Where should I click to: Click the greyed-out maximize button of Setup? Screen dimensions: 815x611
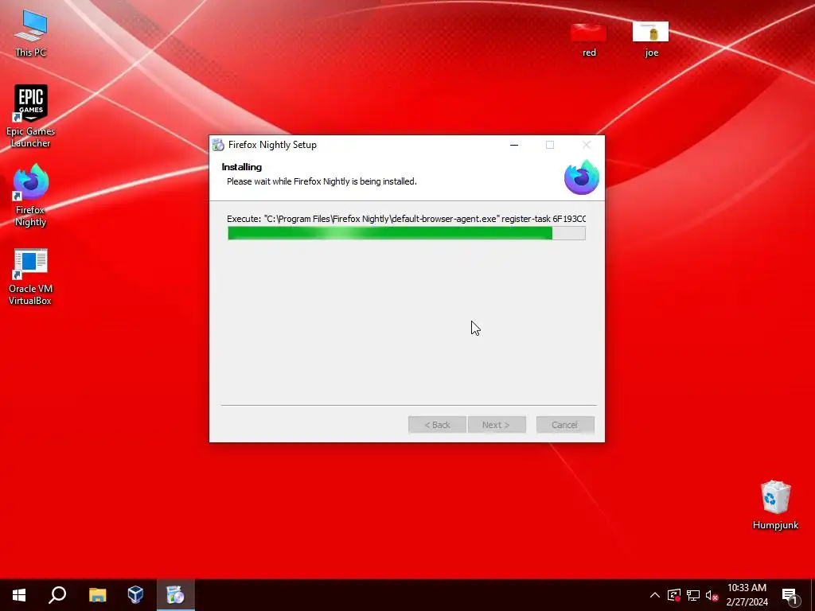pyautogui.click(x=550, y=145)
